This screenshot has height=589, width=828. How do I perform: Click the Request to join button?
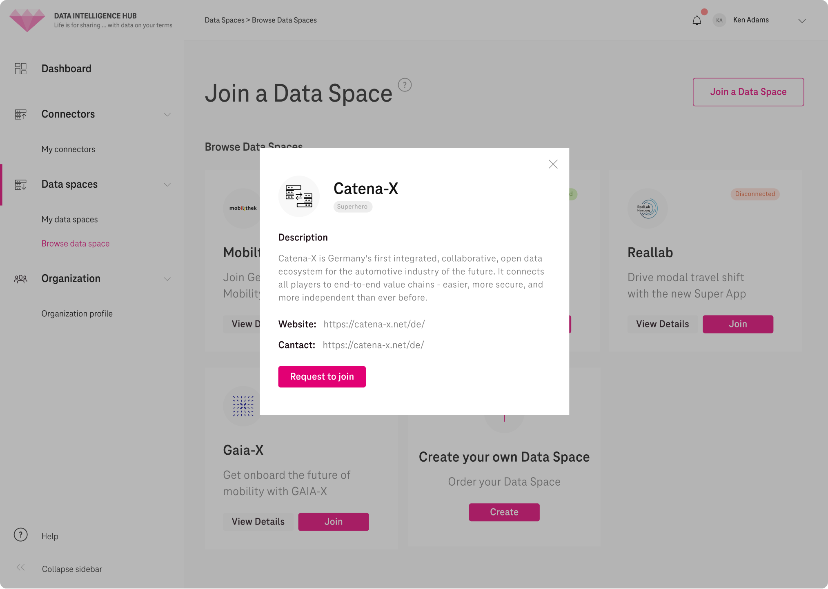[x=322, y=377]
